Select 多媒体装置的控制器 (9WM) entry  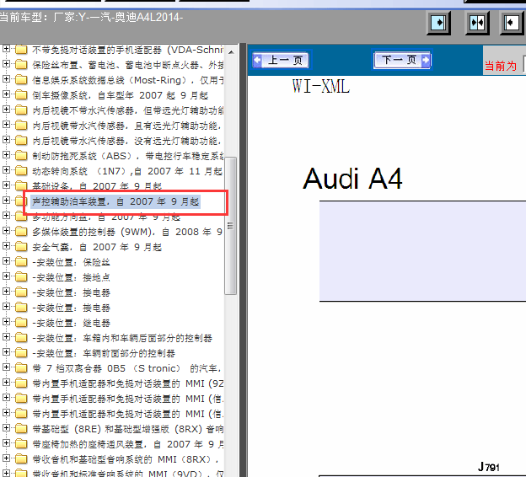(x=127, y=232)
